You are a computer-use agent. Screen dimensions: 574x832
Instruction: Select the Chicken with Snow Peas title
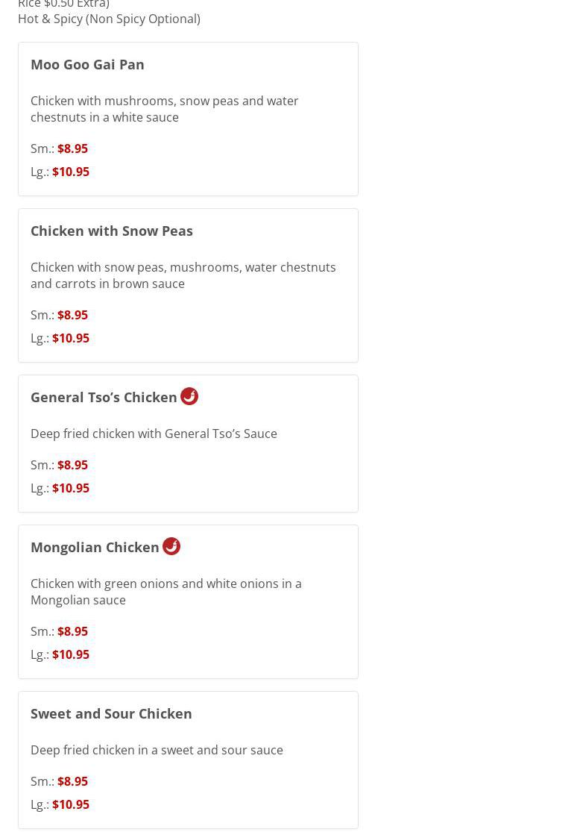click(112, 231)
